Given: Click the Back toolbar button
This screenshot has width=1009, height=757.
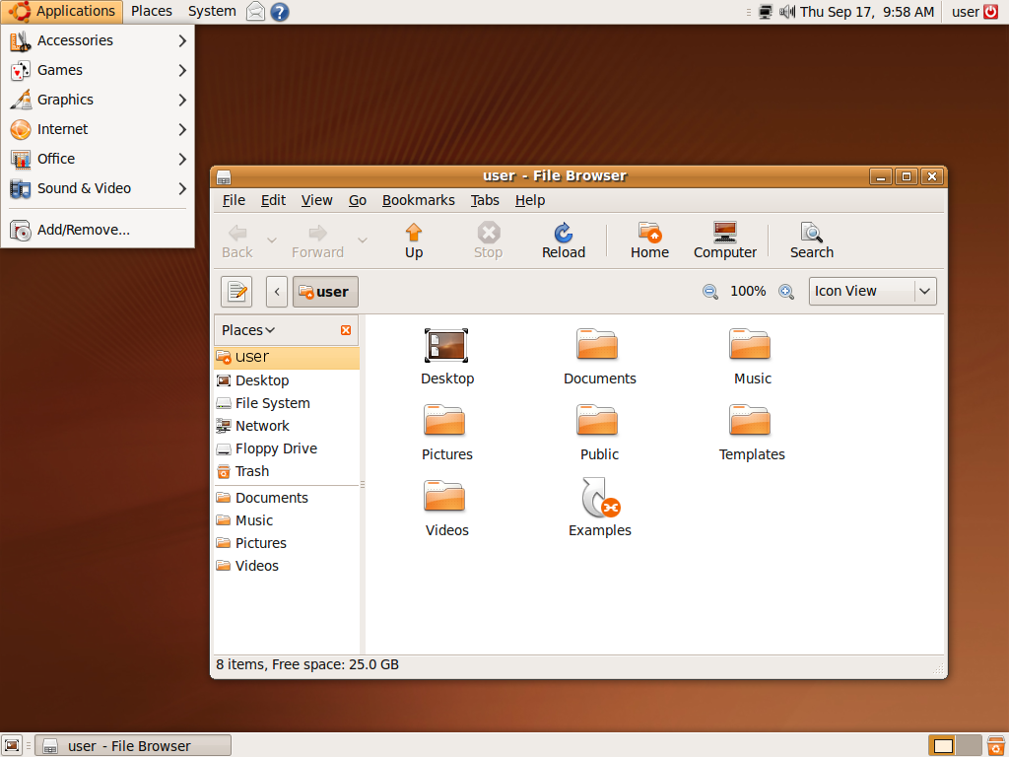Looking at the screenshot, I should 237,241.
